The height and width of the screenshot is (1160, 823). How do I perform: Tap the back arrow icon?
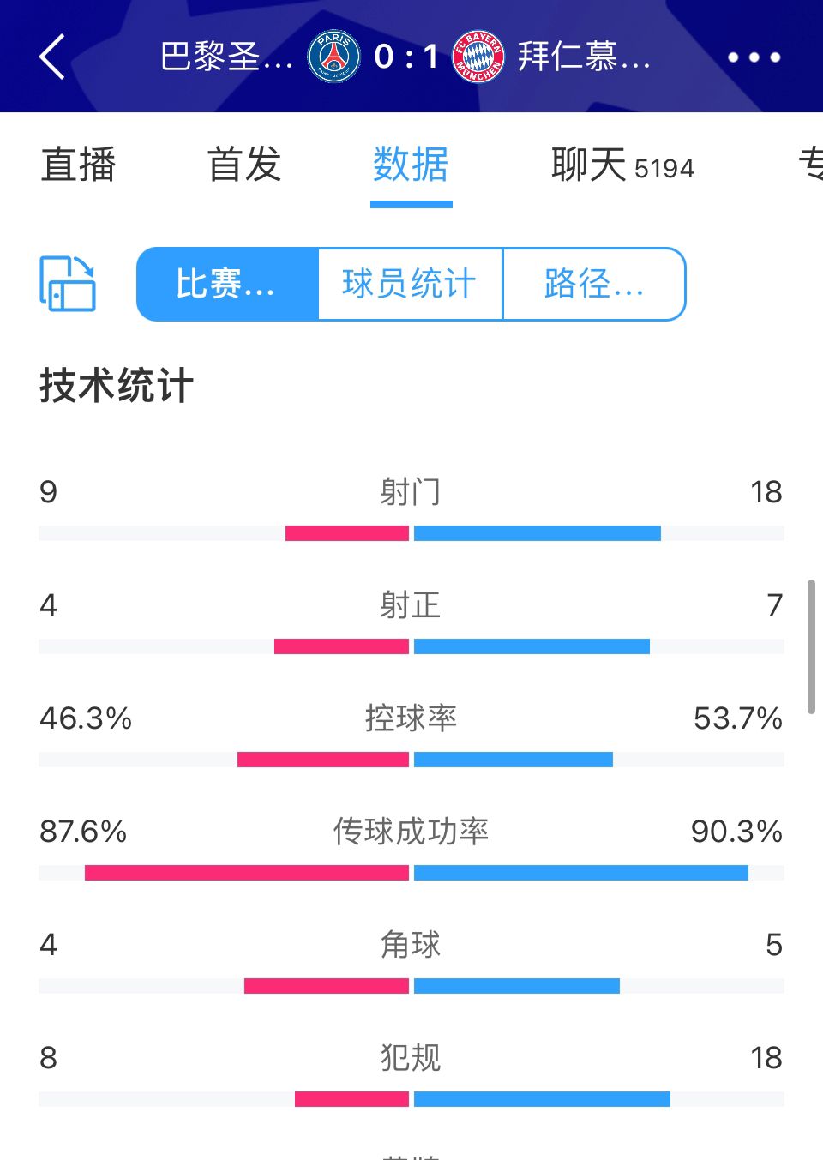(x=52, y=57)
